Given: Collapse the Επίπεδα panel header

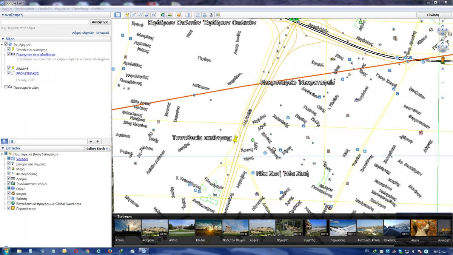Looking at the screenshot, I should click(3, 148).
